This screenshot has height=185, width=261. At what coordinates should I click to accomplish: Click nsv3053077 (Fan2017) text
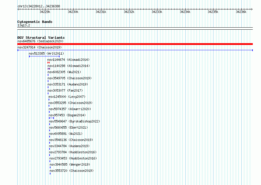point(65,90)
